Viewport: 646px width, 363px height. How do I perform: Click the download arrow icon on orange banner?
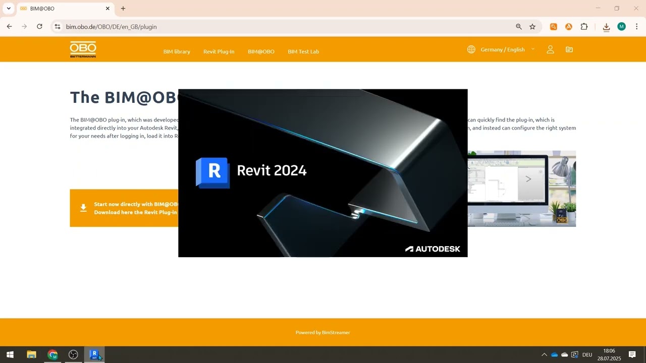point(83,208)
